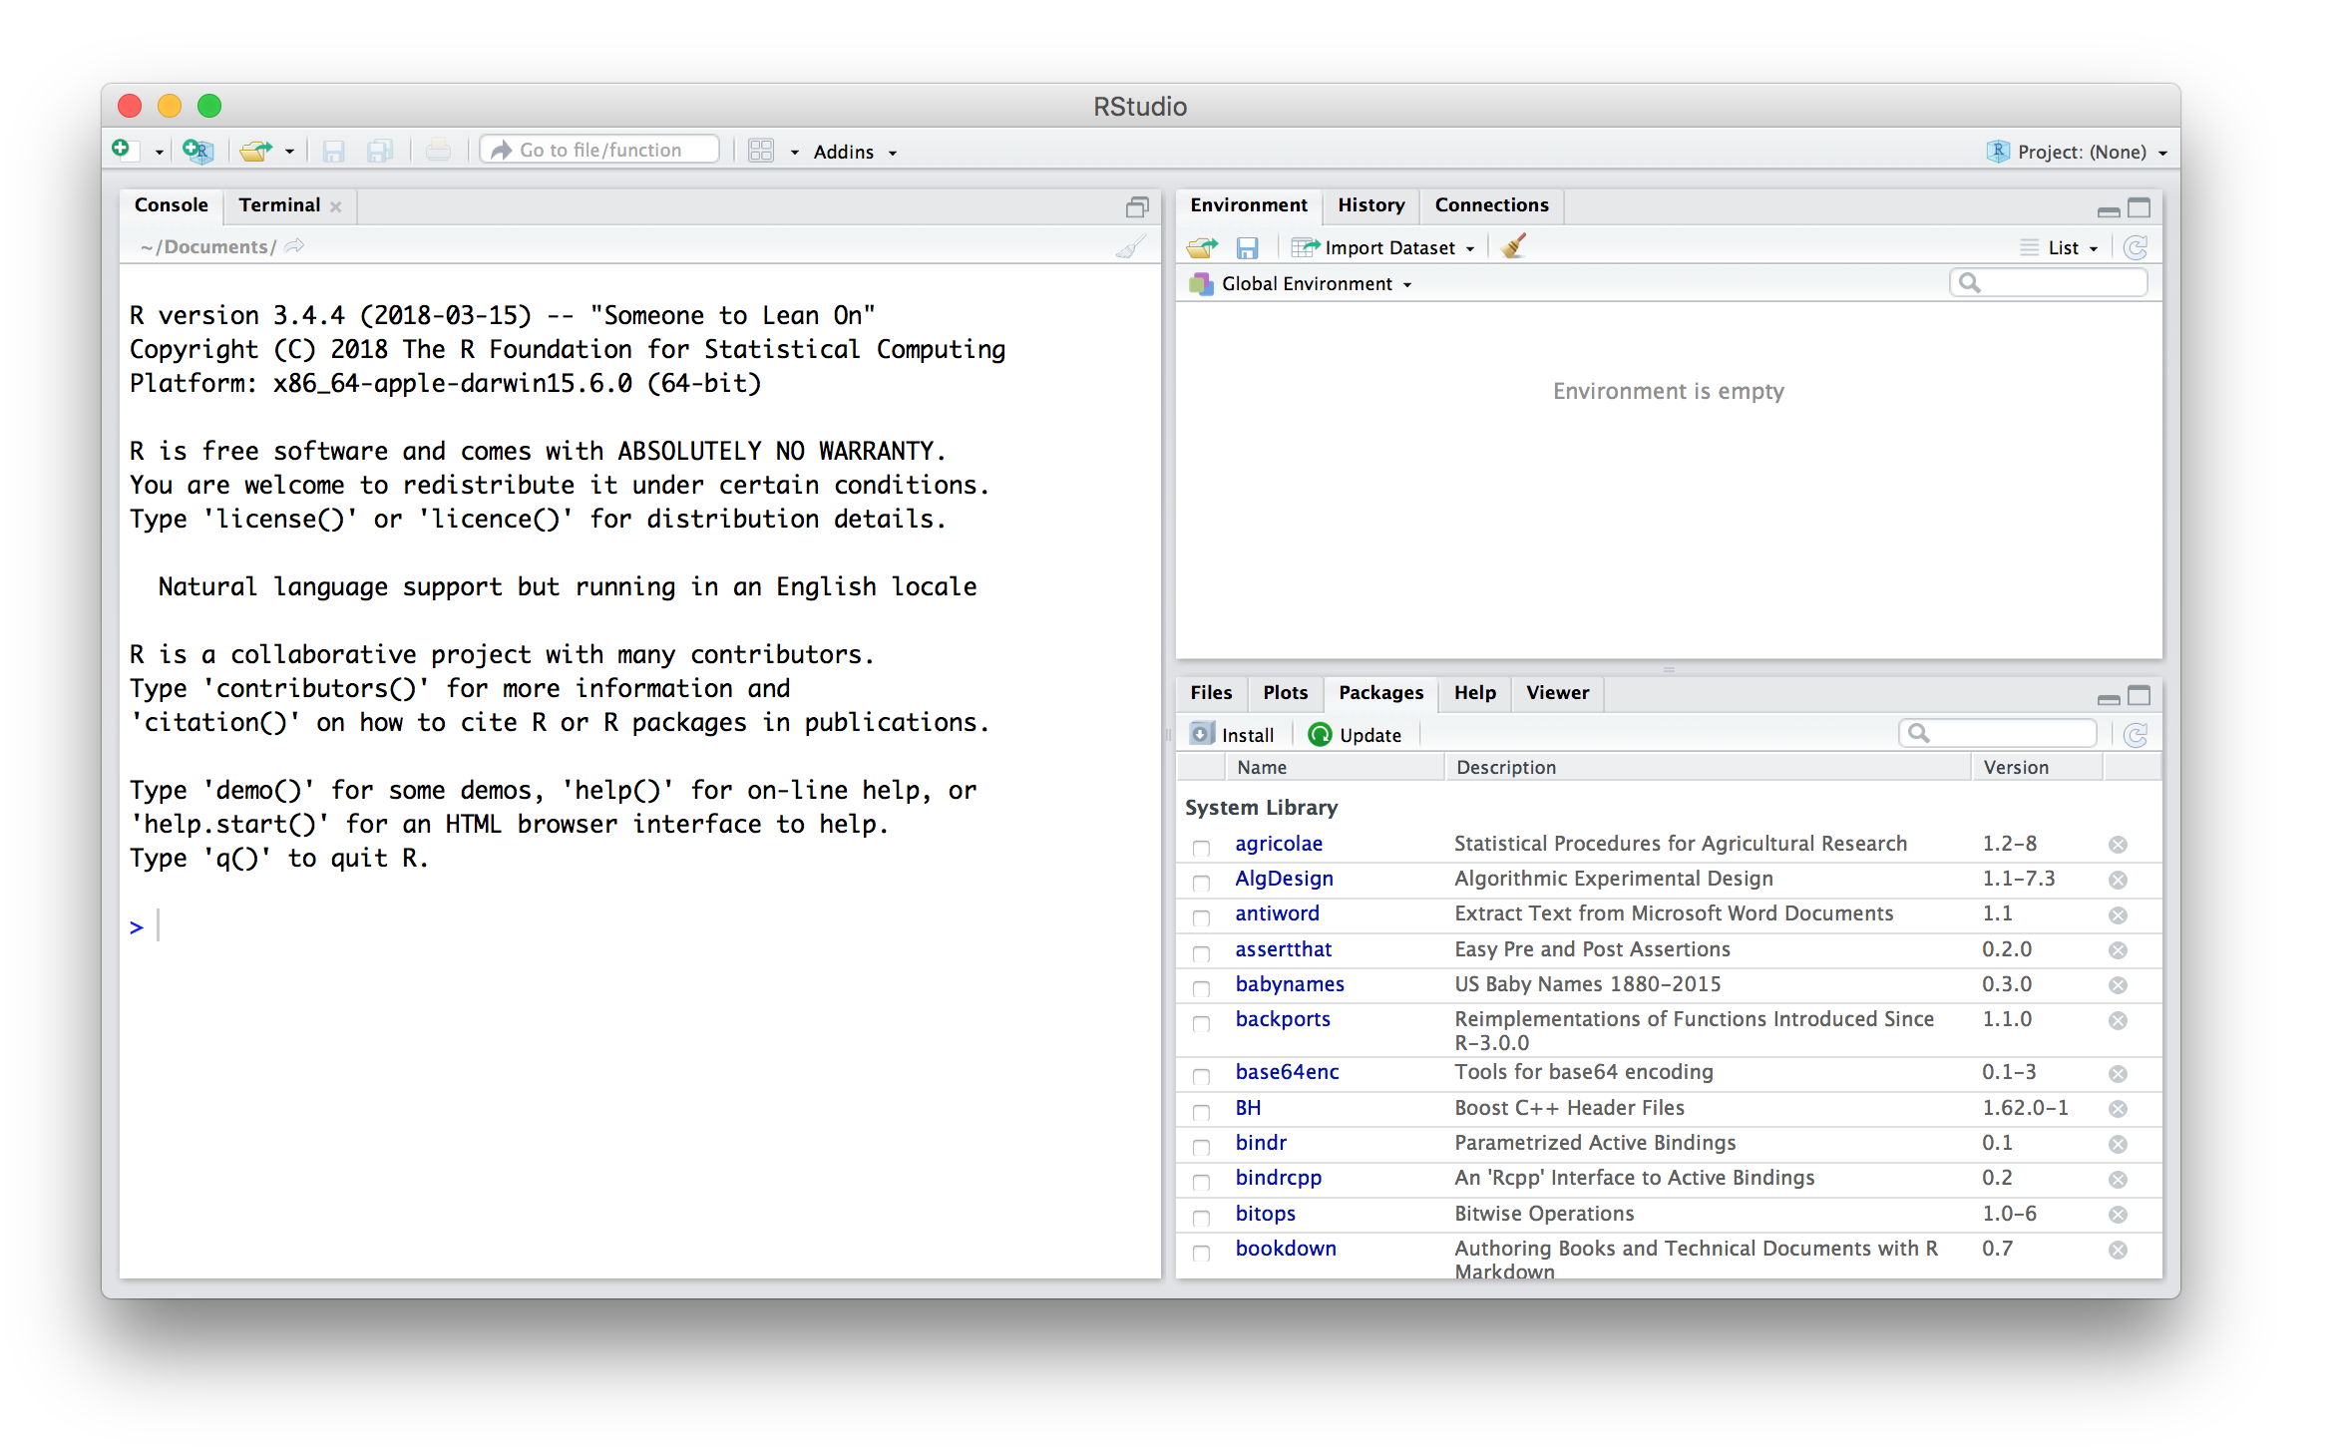Open an existing file with the folder icon
Image resolution: width=2340 pixels, height=1454 pixels.
[256, 151]
